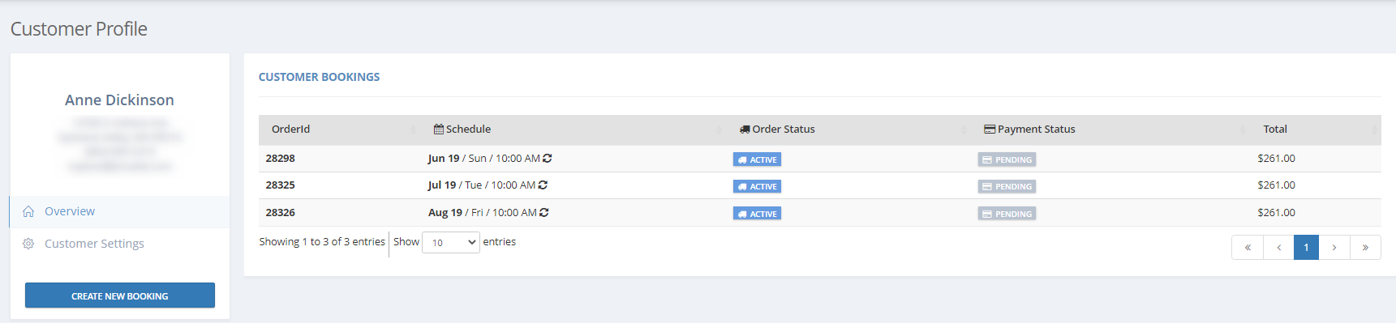Go to the first page of bookings
The height and width of the screenshot is (323, 1396).
pos(1248,247)
